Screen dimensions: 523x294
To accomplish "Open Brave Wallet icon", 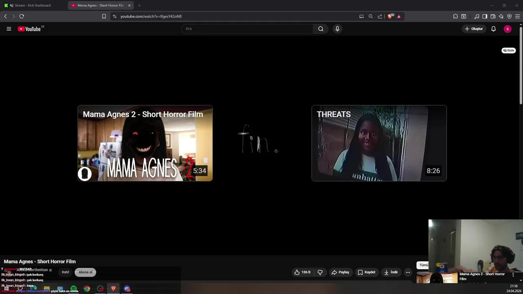I will [x=493, y=16].
